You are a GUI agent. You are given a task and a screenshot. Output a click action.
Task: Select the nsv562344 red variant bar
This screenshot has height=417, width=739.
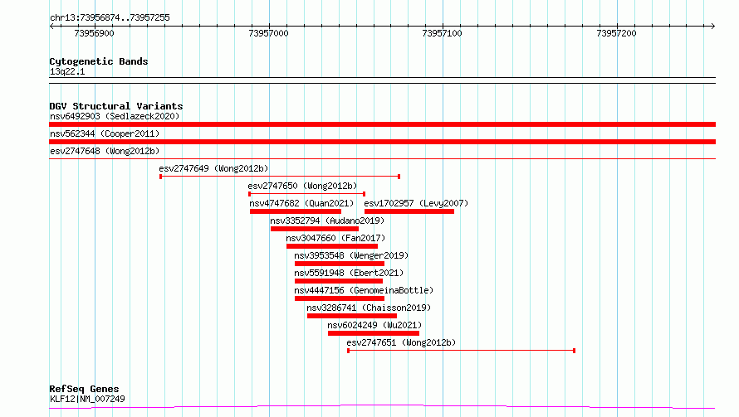pyautogui.click(x=382, y=142)
